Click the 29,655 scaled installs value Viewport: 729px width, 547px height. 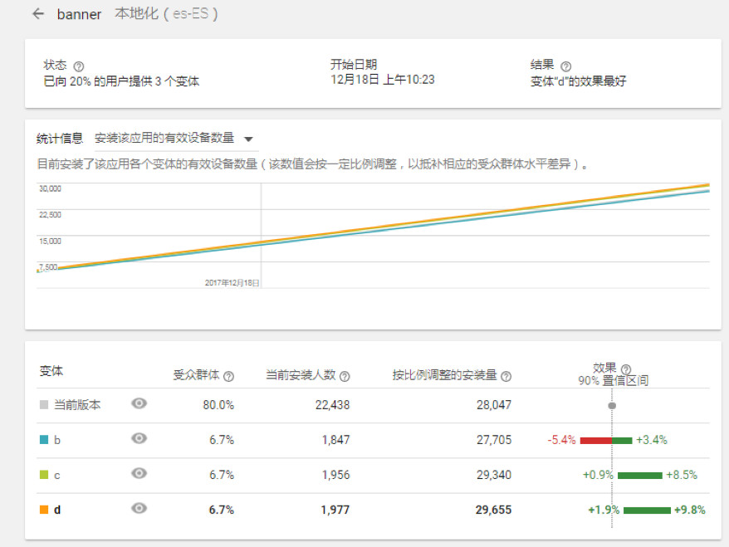[x=493, y=510]
